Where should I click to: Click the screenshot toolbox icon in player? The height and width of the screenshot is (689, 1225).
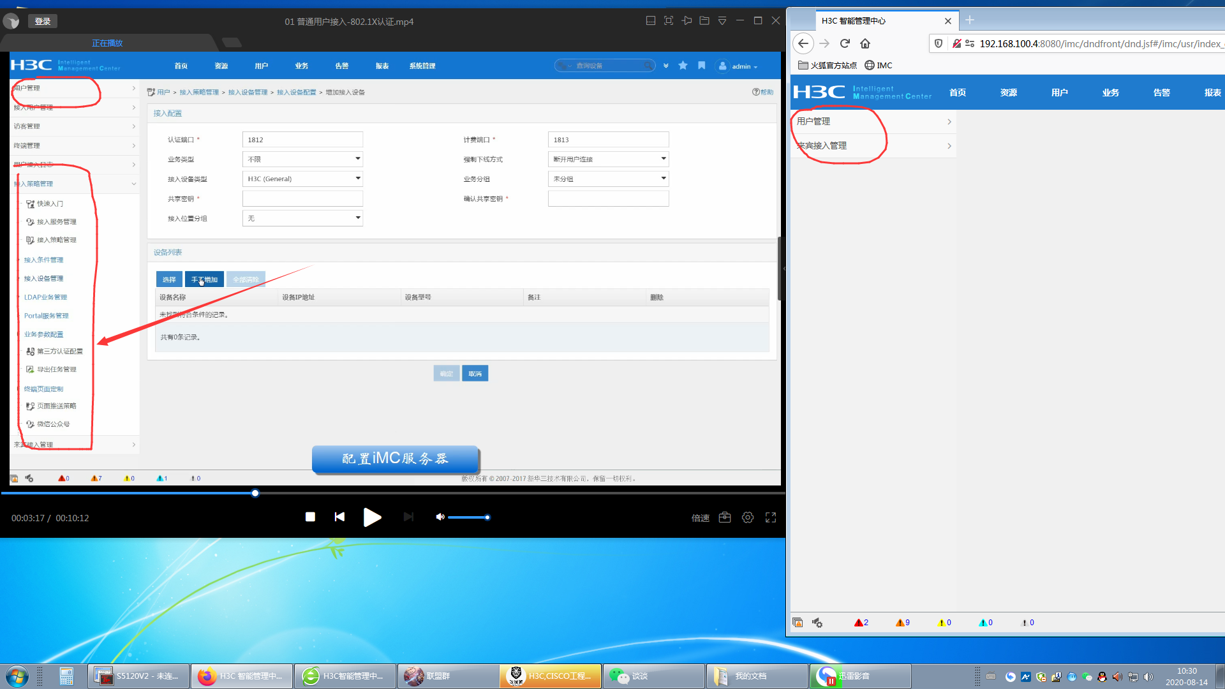[x=725, y=517]
